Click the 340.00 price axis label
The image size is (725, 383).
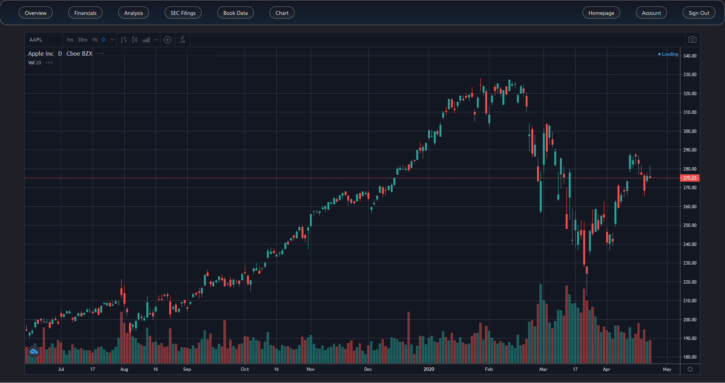[690, 56]
